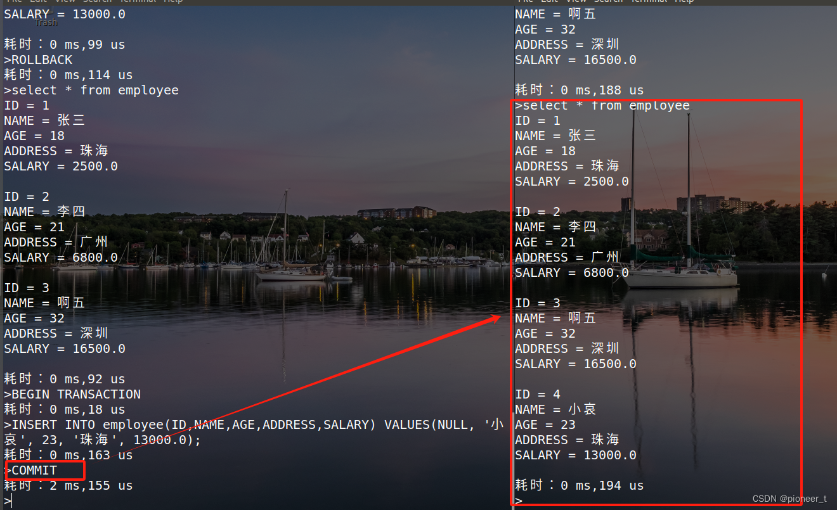Click 'AGE = 32' in left terminal
The height and width of the screenshot is (510, 837).
[34, 319]
